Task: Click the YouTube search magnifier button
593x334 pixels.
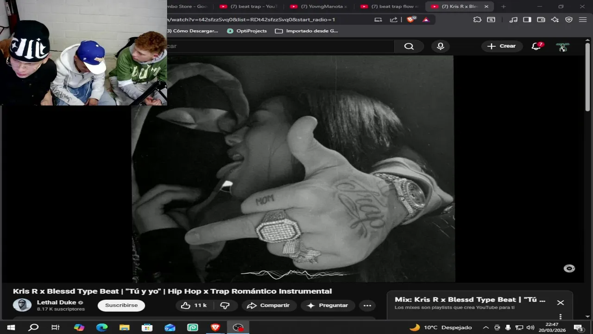Action: click(409, 46)
